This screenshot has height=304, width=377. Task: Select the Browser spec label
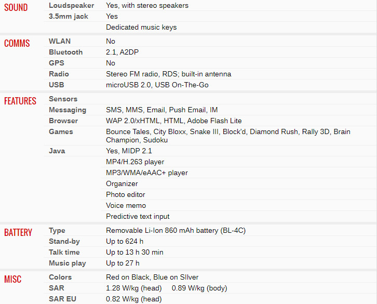tap(63, 121)
